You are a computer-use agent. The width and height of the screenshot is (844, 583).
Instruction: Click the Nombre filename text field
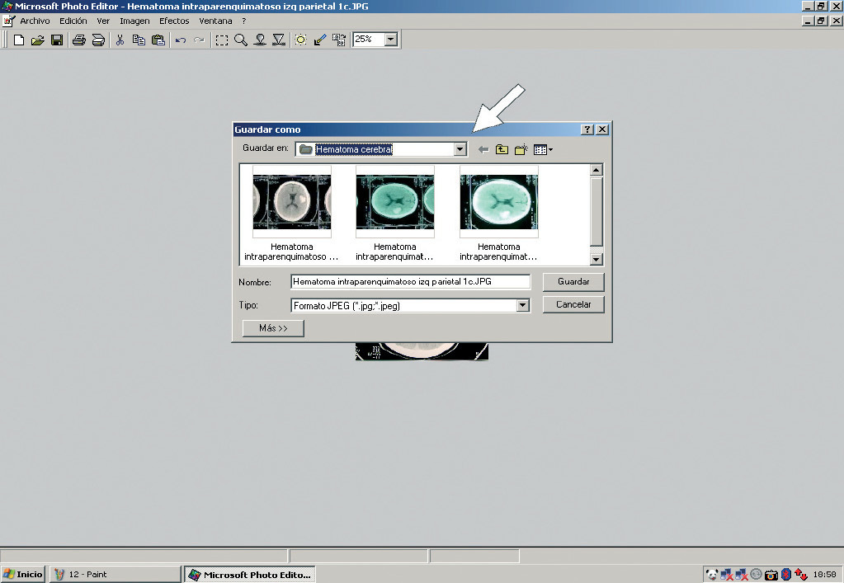(x=410, y=281)
